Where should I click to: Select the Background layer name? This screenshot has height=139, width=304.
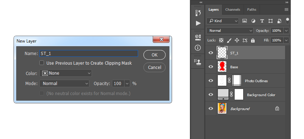click(x=240, y=109)
